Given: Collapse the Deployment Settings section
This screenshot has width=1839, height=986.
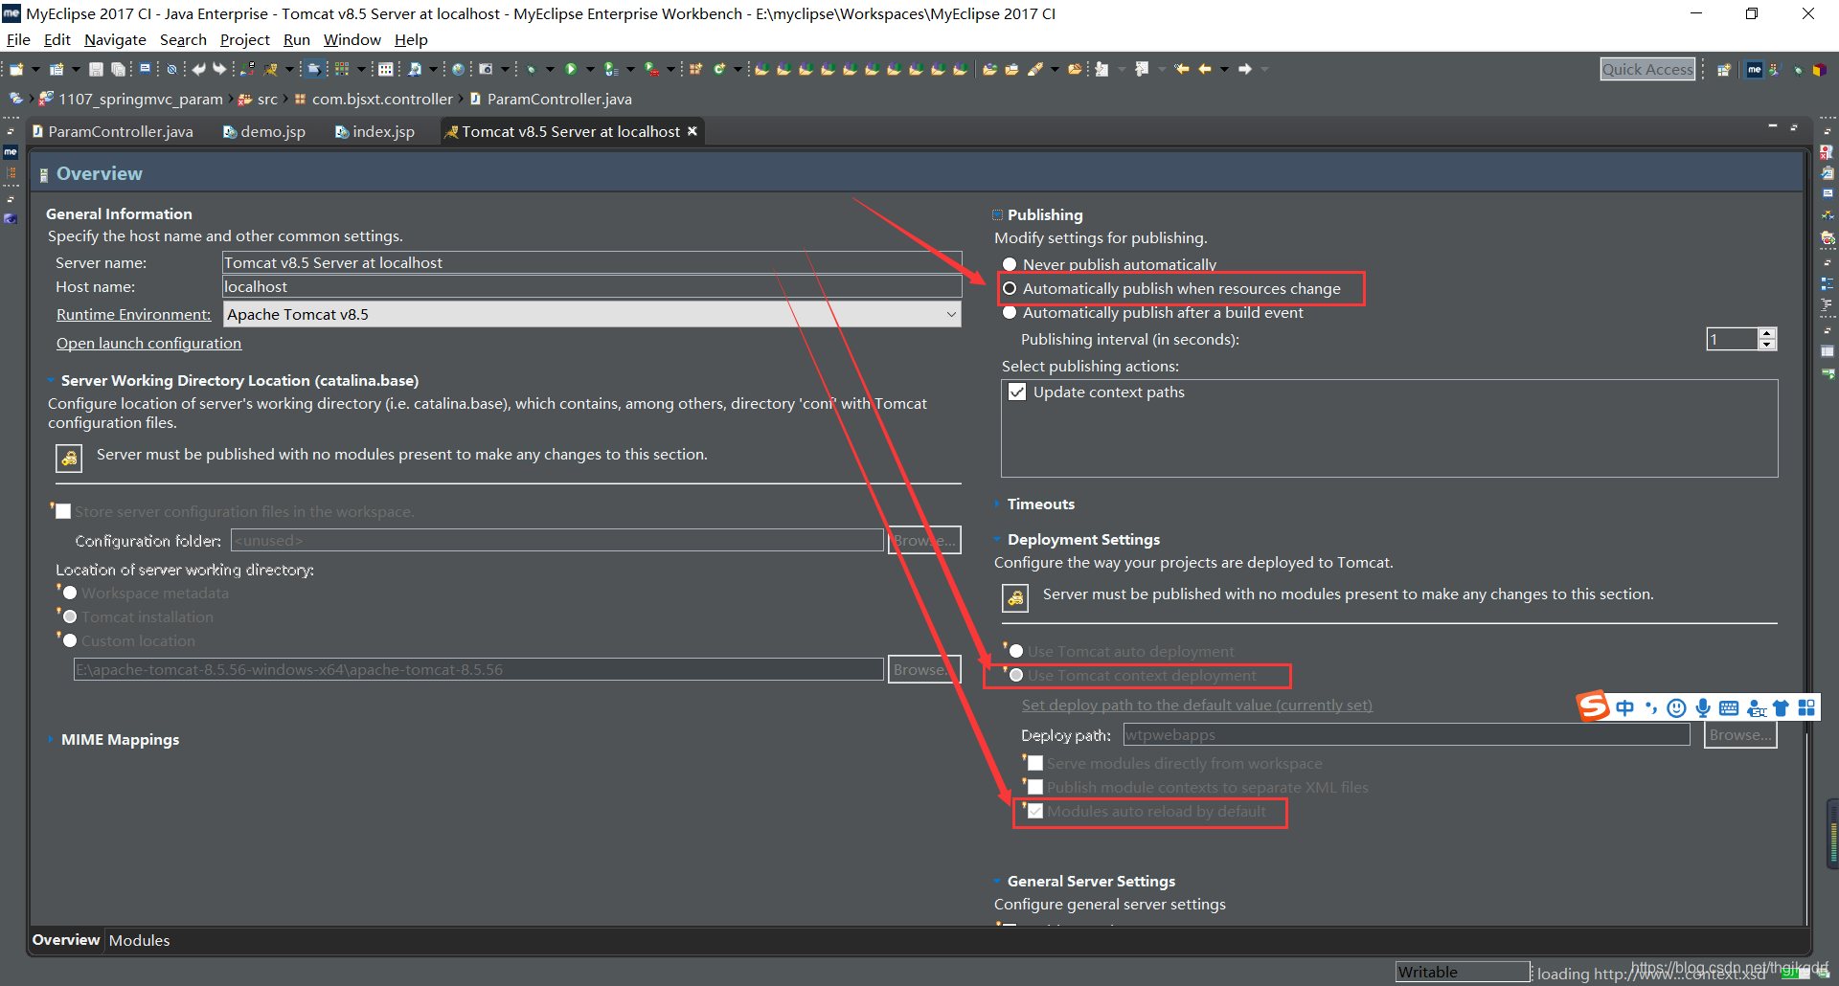Looking at the screenshot, I should click(x=997, y=540).
